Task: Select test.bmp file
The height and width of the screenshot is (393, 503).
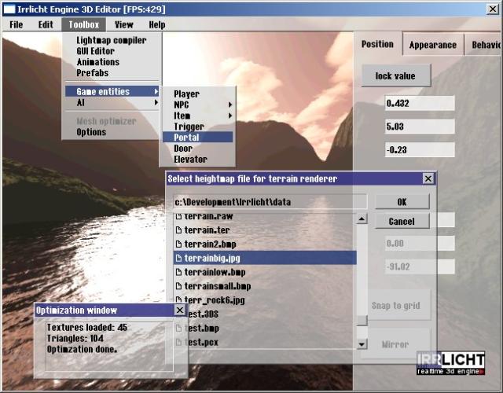Action: 265,329
